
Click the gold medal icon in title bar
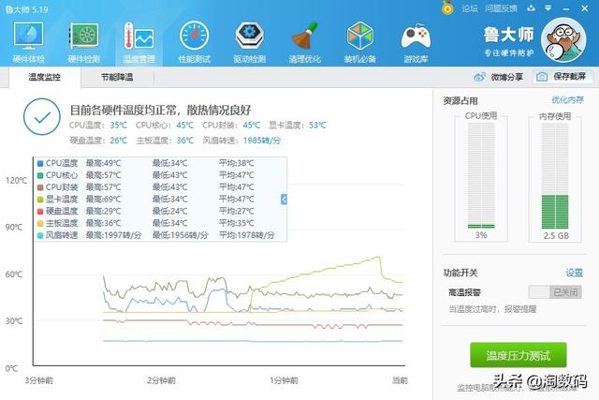tap(447, 8)
